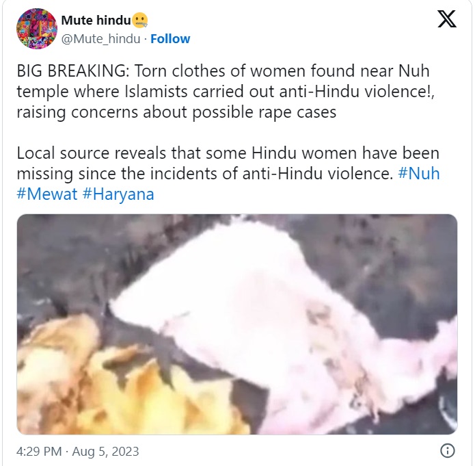Open the Mute hindu display name link
475x466 pixels.
(96, 21)
